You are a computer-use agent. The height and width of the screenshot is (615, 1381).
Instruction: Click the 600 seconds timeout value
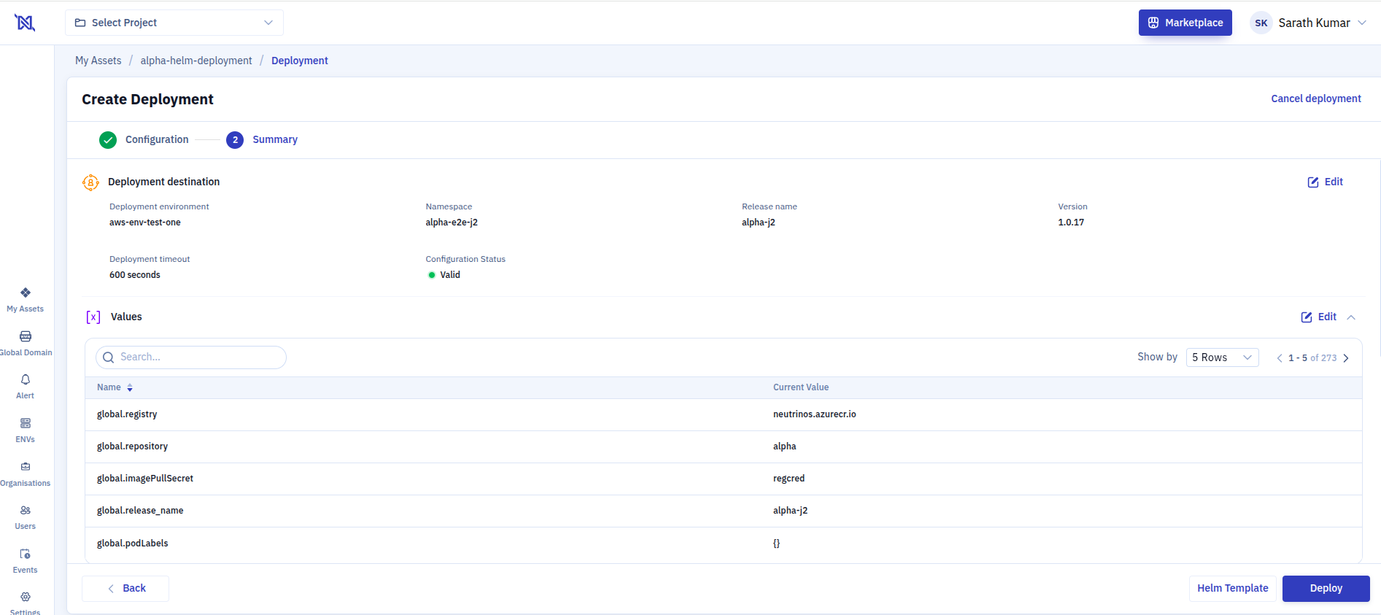pos(135,275)
